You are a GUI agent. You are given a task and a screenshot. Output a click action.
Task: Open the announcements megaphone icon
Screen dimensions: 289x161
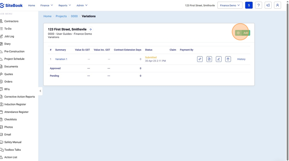[268, 5]
